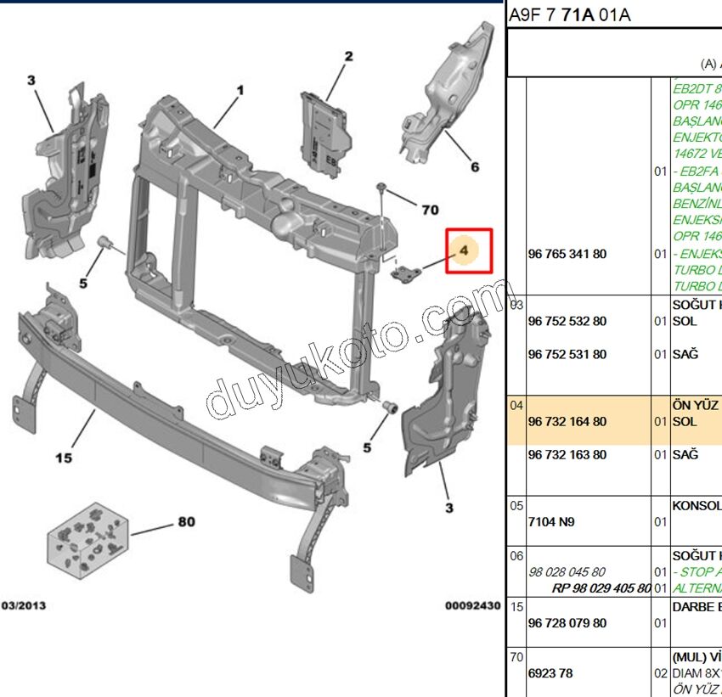Select the highlighted row reference 04
Image resolution: width=722 pixels, height=697 pixels.
[x=516, y=405]
